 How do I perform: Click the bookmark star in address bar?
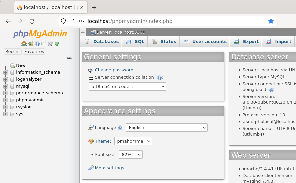tap(271, 21)
